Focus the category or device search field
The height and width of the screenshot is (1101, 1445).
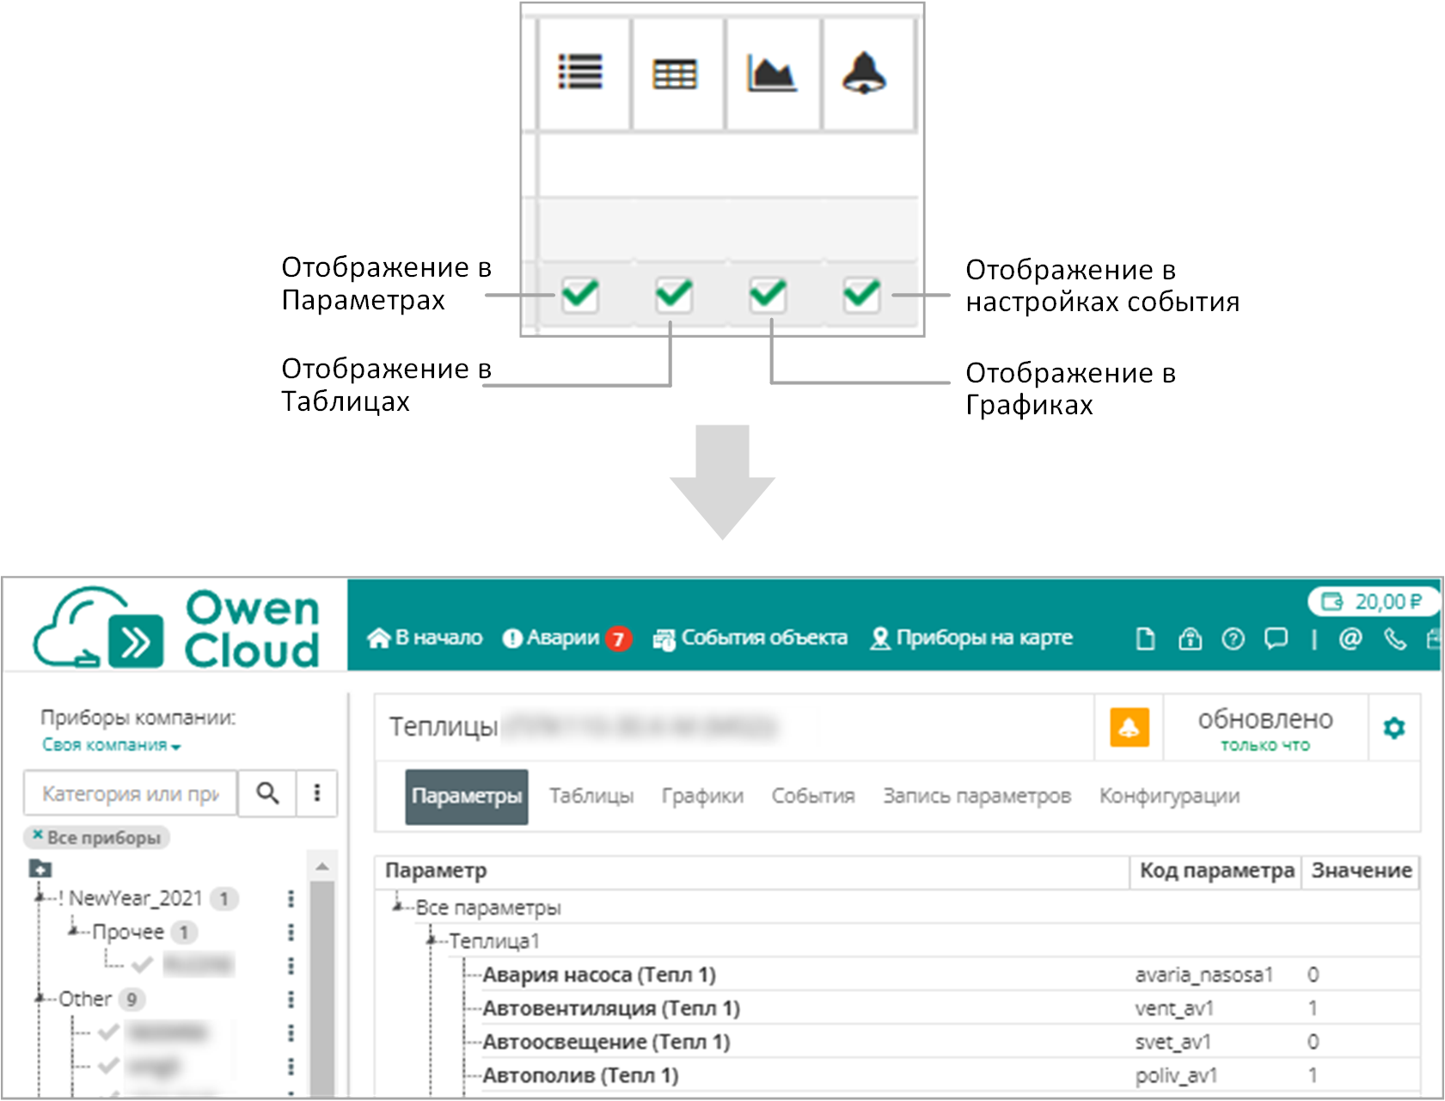[131, 793]
